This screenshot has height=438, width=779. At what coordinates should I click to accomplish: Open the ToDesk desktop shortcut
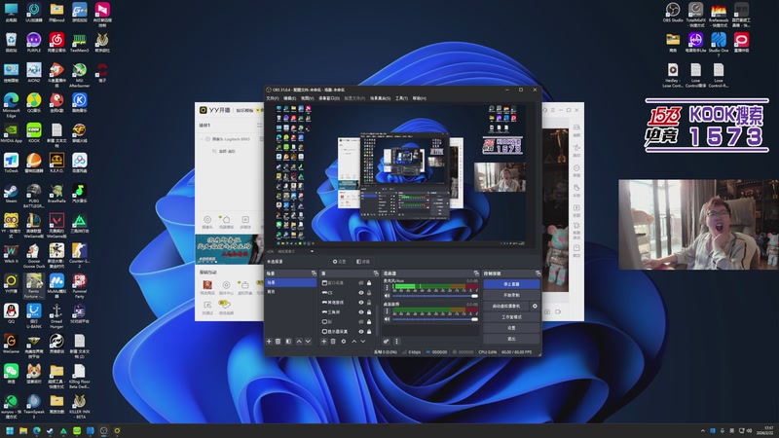pyautogui.click(x=11, y=163)
